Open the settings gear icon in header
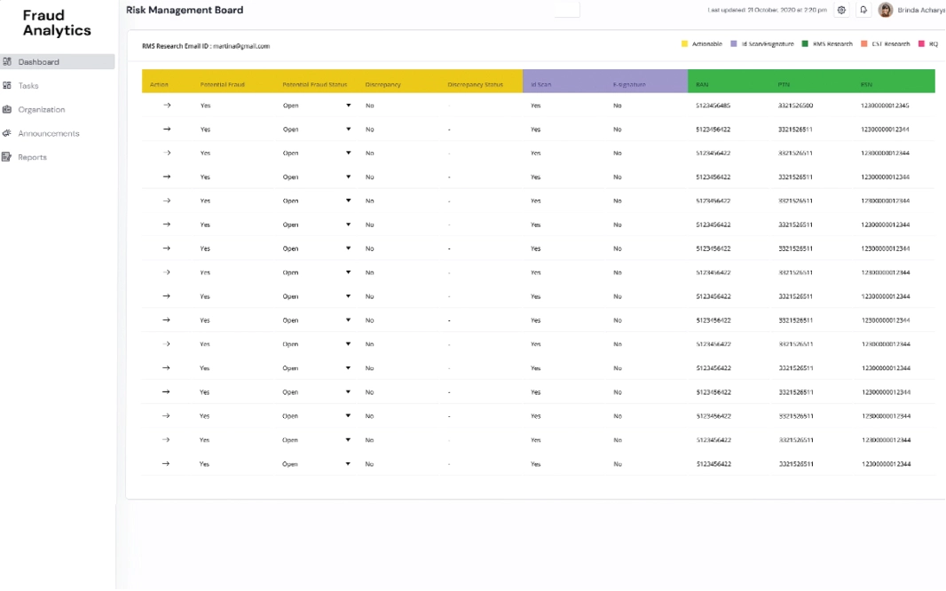946x591 pixels. 841,10
